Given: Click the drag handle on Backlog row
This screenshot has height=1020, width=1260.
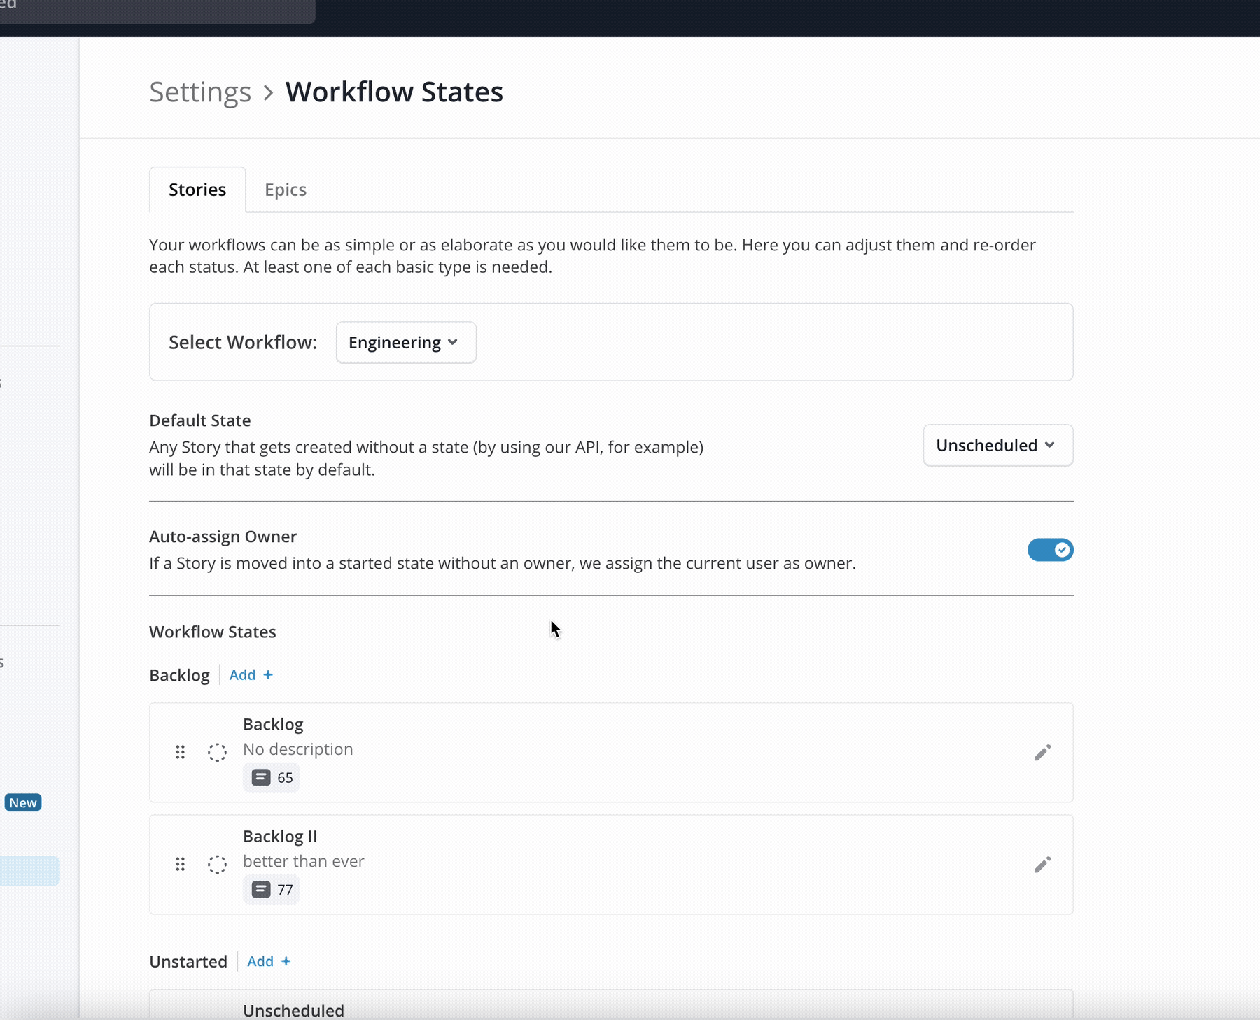Looking at the screenshot, I should coord(180,753).
